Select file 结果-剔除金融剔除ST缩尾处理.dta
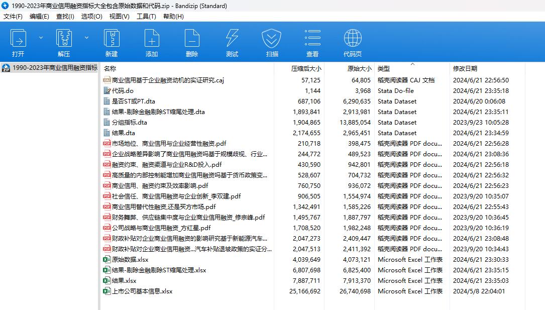The height and width of the screenshot is (310, 545). click(x=158, y=112)
